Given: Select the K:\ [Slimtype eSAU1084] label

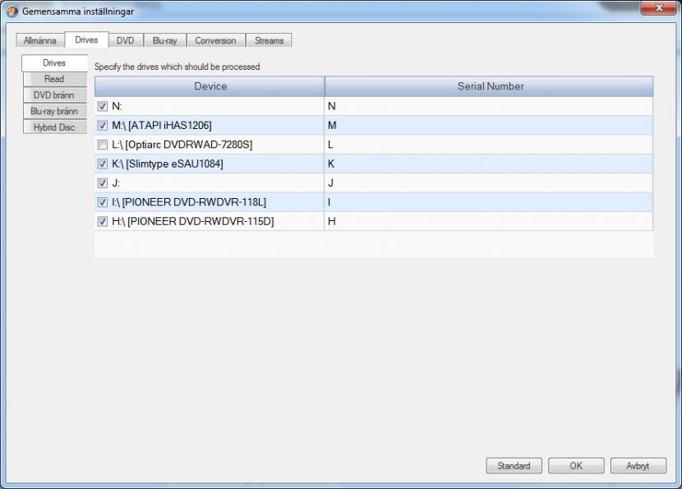Looking at the screenshot, I should coord(168,164).
